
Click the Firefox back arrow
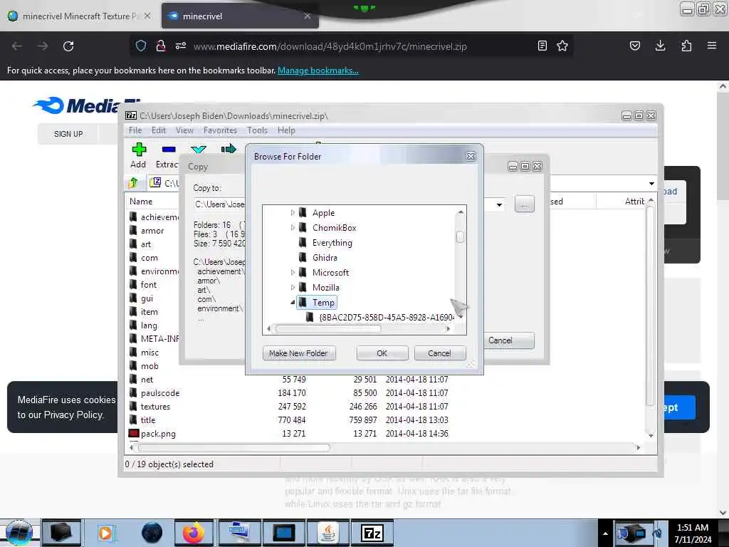[17, 46]
